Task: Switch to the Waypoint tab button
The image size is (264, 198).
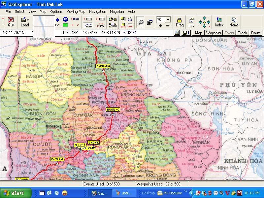Action: click(x=214, y=33)
